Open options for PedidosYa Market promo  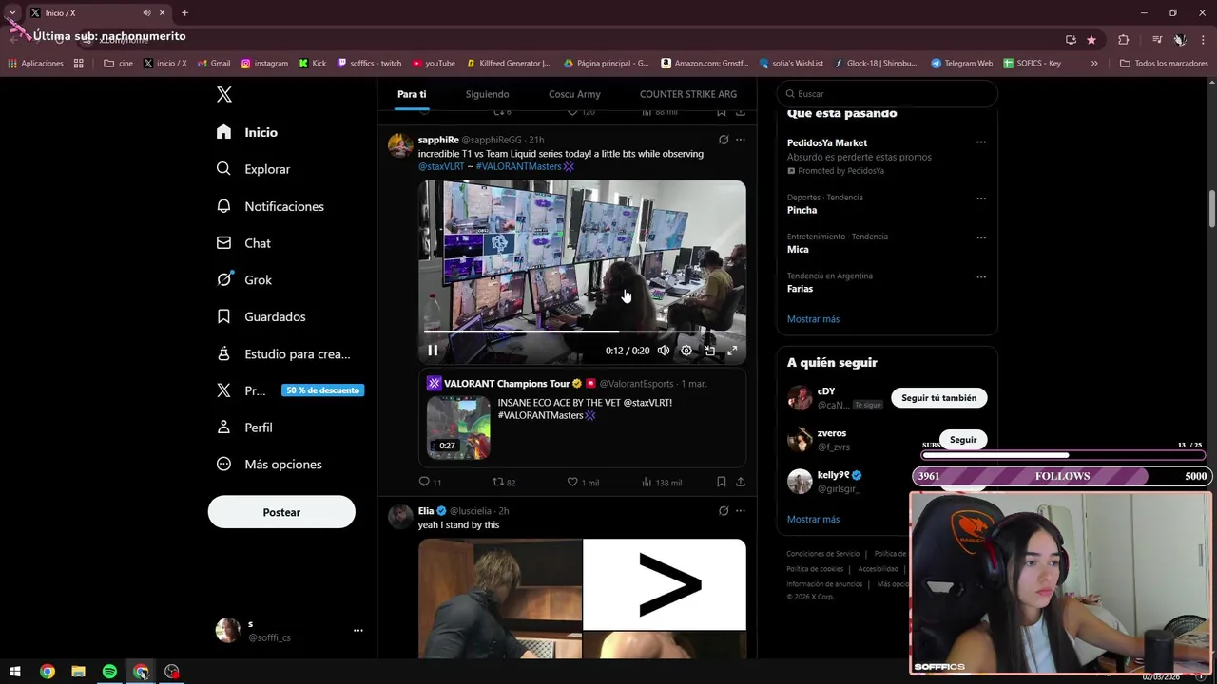(981, 142)
